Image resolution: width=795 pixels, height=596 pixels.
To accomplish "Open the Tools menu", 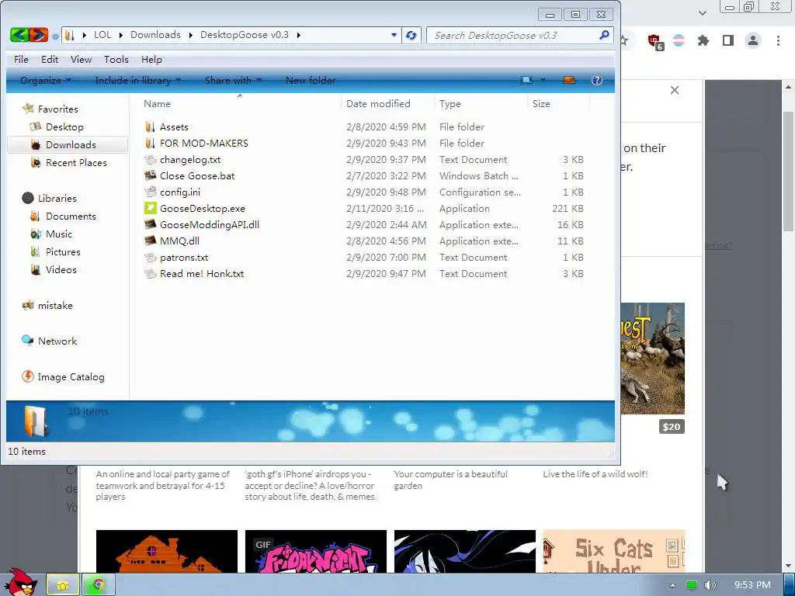I will click(x=116, y=60).
